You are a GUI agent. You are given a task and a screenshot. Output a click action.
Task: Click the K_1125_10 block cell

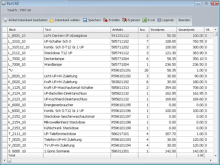point(25,87)
